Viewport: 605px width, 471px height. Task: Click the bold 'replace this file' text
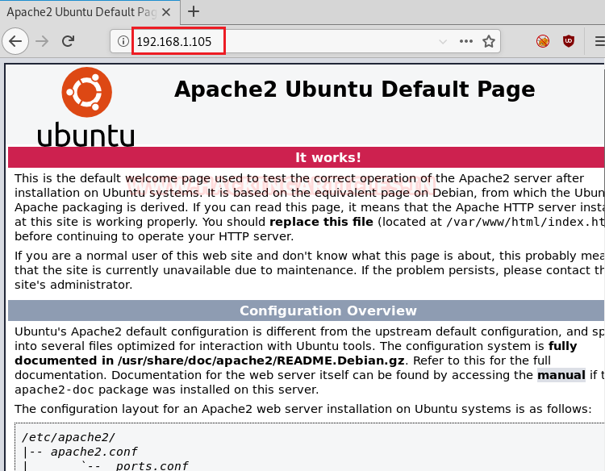321,222
